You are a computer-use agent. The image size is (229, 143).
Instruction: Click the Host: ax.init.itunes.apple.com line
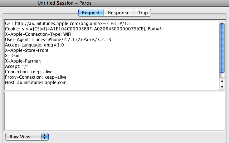click(x=36, y=82)
